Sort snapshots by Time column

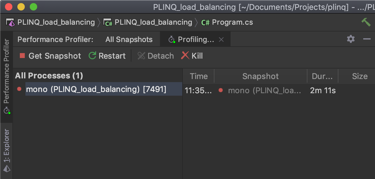point(199,77)
